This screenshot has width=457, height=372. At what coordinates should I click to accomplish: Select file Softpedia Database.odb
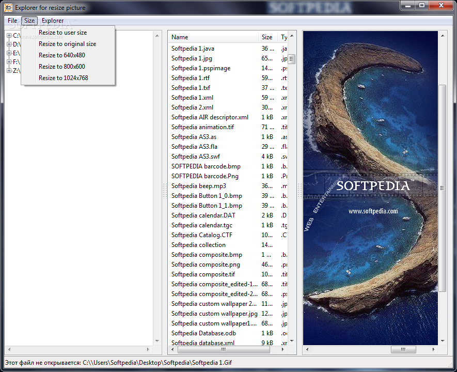203,333
